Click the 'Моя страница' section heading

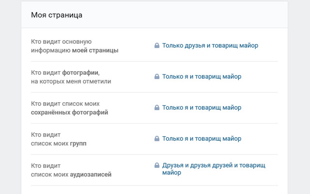point(57,15)
